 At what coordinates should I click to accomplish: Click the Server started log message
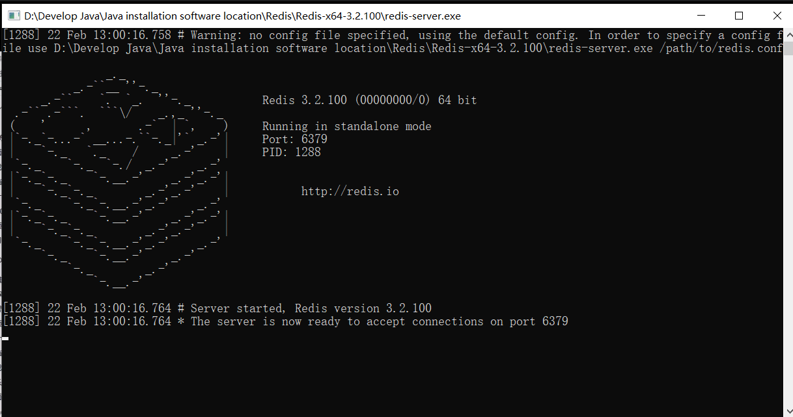tap(215, 308)
